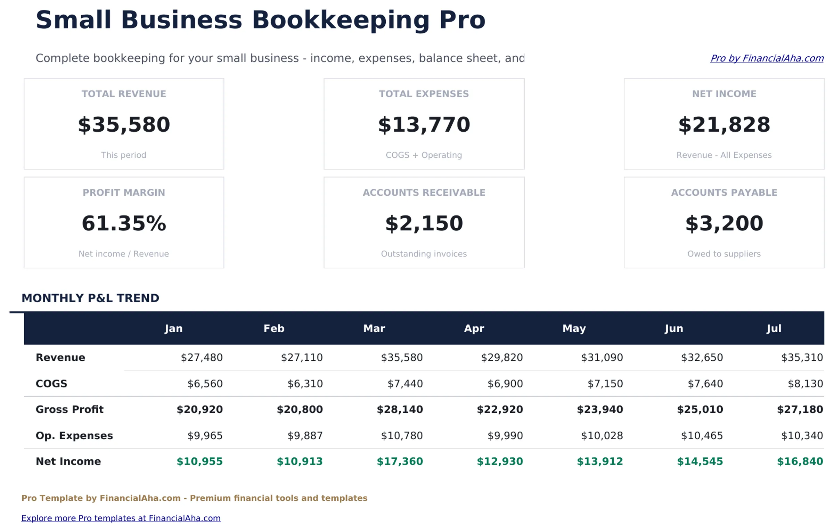Select the Net Income row label
The width and height of the screenshot is (834, 532).
tap(68, 461)
